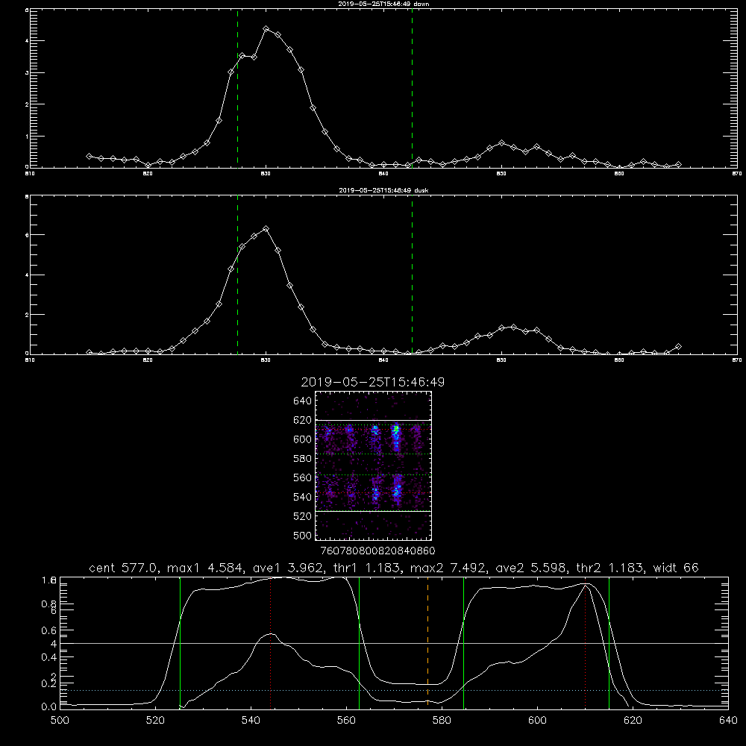Click the timestamp title above the spectral image
The width and height of the screenshot is (746, 746).
click(x=372, y=382)
